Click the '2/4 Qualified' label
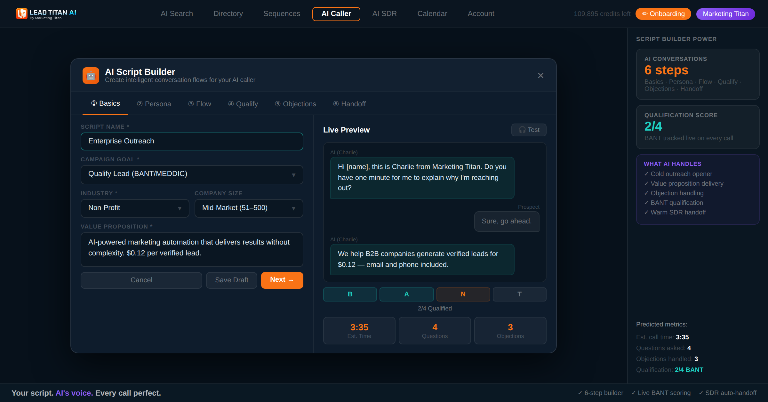 click(x=435, y=309)
